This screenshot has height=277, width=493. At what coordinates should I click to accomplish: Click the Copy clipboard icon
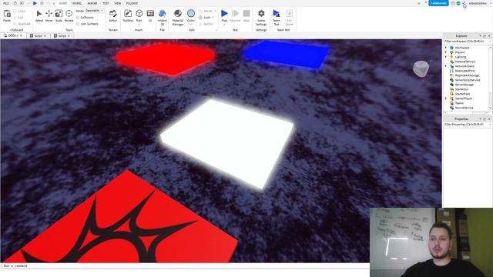[15, 11]
